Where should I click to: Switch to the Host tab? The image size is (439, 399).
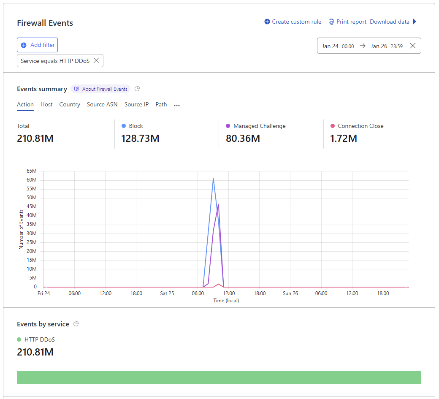pos(46,105)
